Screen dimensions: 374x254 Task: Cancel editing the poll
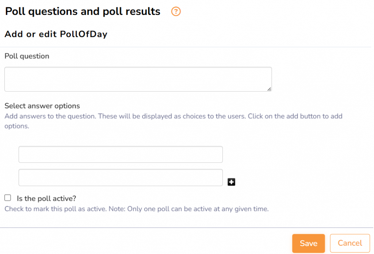[x=350, y=243]
